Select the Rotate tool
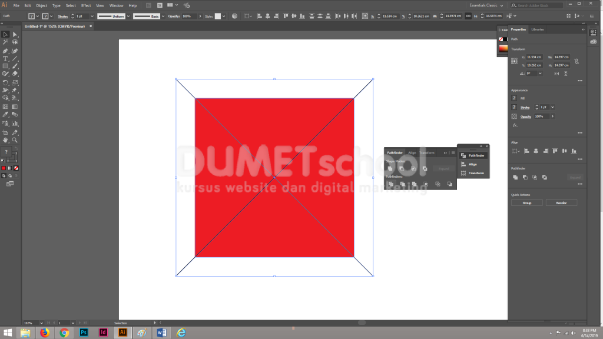603x339 pixels. point(5,82)
